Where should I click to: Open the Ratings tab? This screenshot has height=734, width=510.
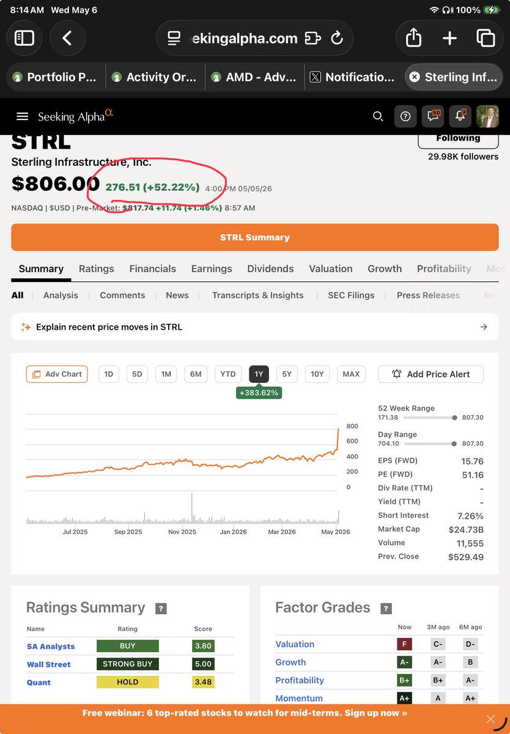(97, 269)
